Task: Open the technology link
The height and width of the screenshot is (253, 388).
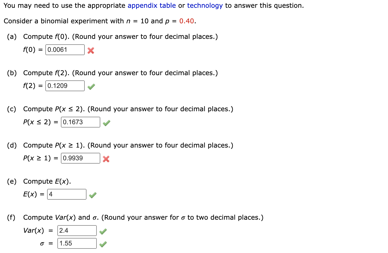Action: (x=205, y=5)
